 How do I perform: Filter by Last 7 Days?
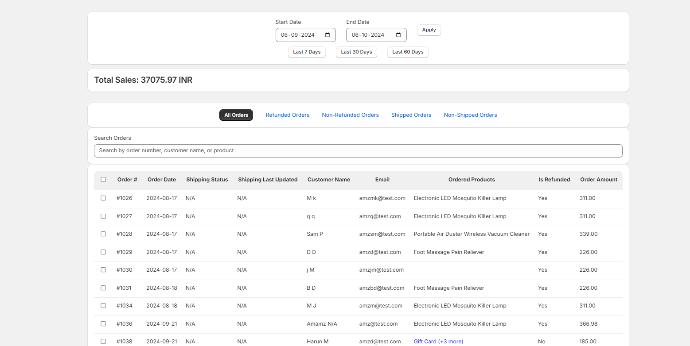(307, 52)
